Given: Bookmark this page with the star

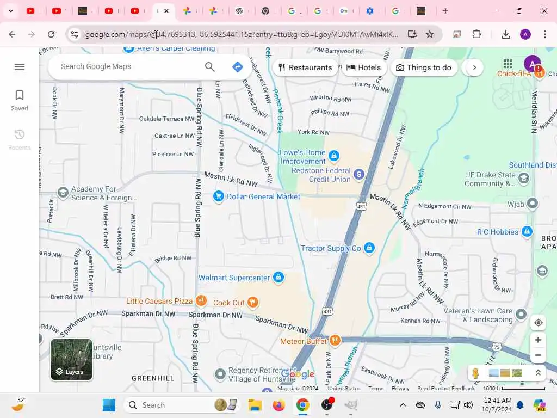Looking at the screenshot, I should [x=430, y=34].
